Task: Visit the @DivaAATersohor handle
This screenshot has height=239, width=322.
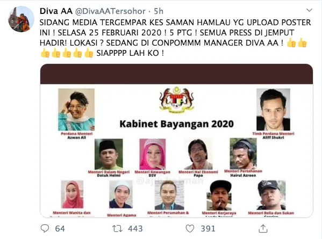Action: click(111, 11)
